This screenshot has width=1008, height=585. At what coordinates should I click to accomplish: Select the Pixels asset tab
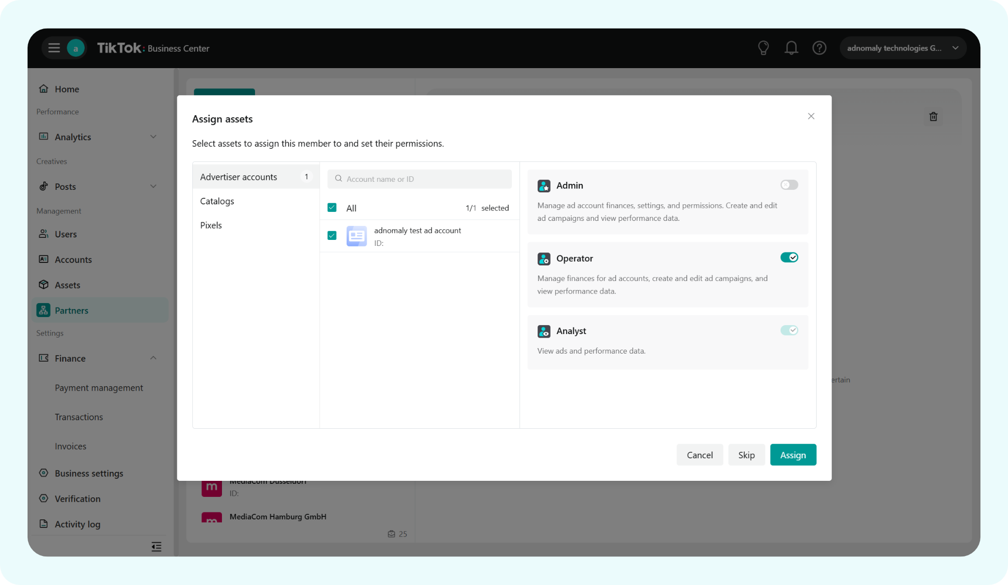click(x=211, y=225)
